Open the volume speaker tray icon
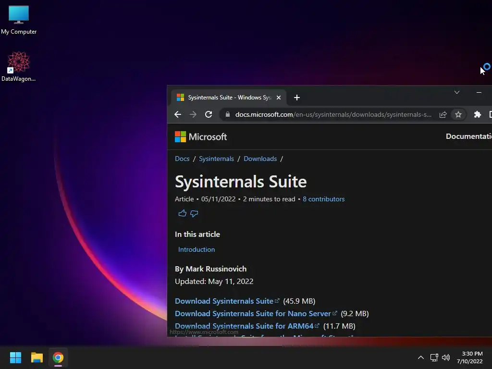Image resolution: width=492 pixels, height=369 pixels. [446, 357]
